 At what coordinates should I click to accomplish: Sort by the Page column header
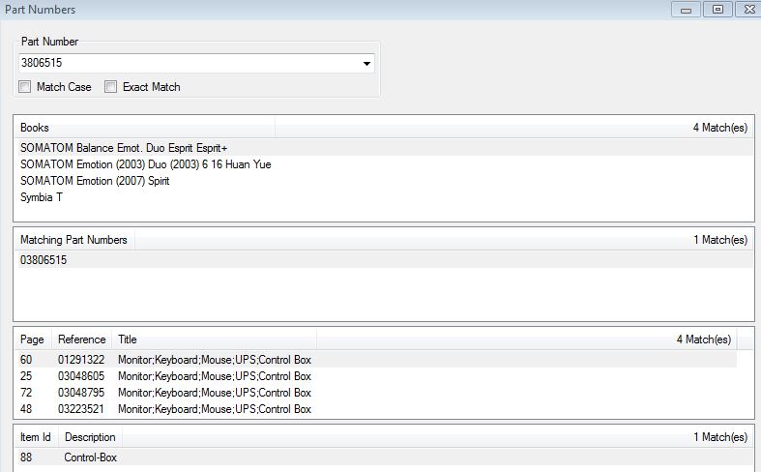coord(33,339)
